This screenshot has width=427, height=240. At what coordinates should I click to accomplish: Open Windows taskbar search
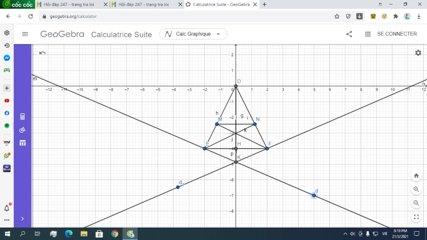(x=23, y=234)
